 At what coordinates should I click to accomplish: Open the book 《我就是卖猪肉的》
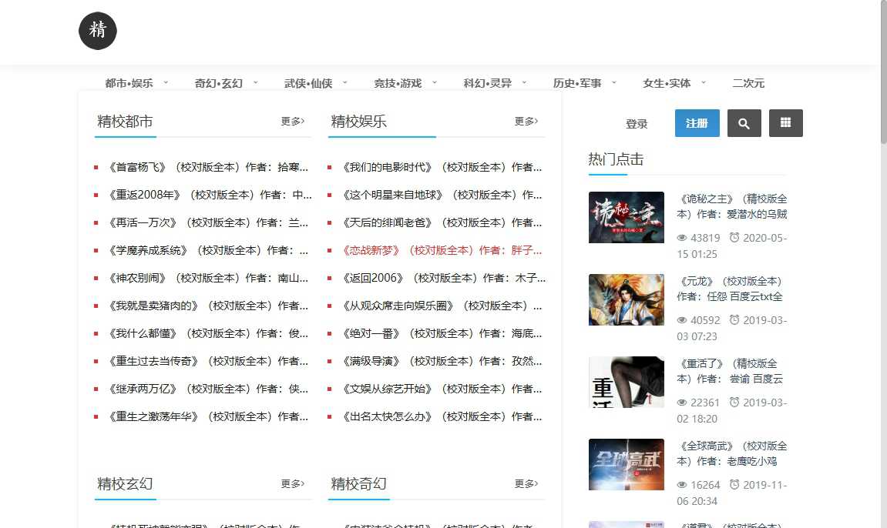(x=208, y=306)
